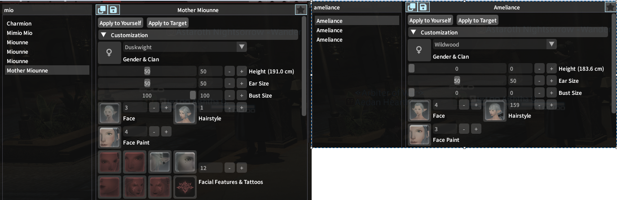
Task: Click the save icon in Ameliance header
Action: [x=423, y=7]
